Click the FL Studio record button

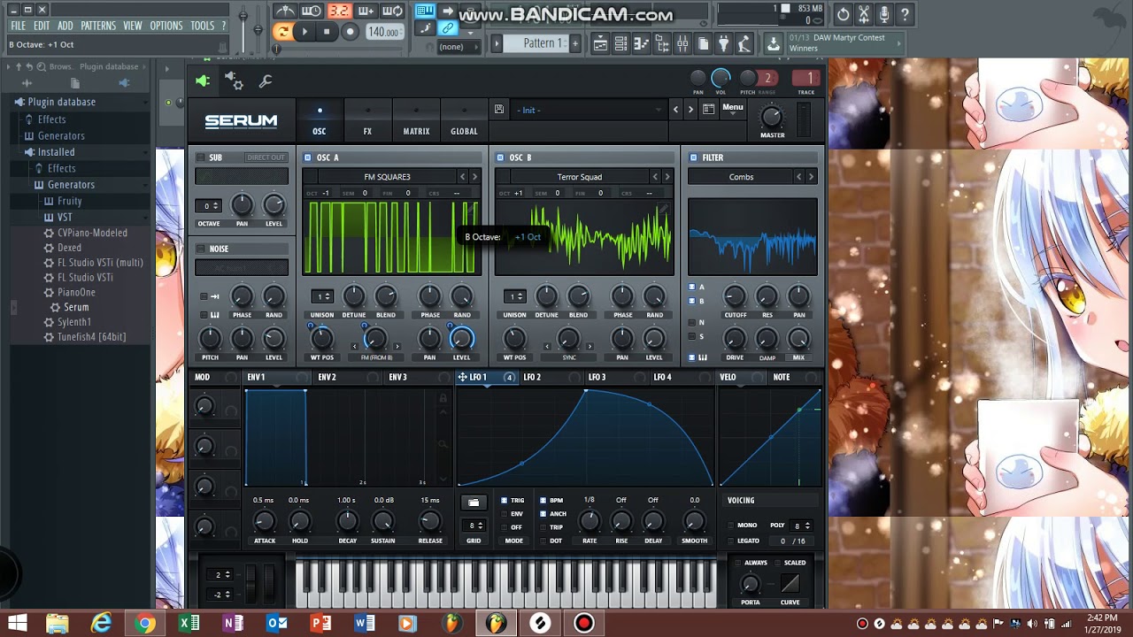[x=350, y=32]
